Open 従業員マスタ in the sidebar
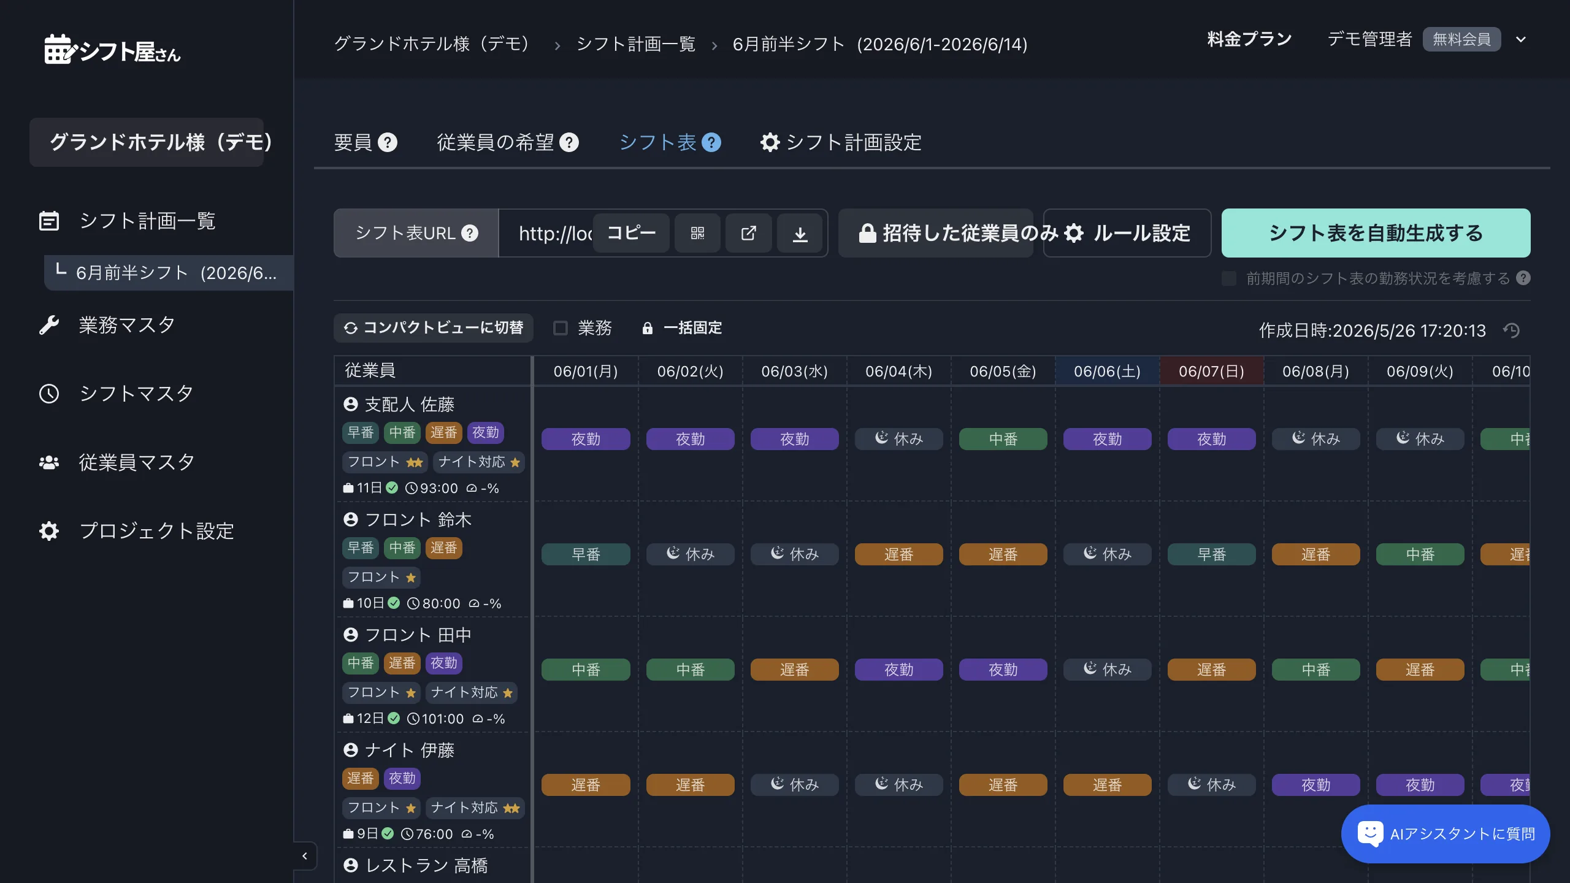 click(x=137, y=462)
